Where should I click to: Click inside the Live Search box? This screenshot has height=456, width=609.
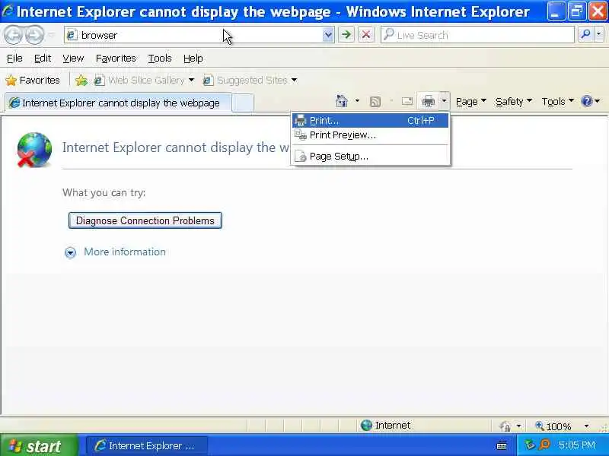click(478, 35)
